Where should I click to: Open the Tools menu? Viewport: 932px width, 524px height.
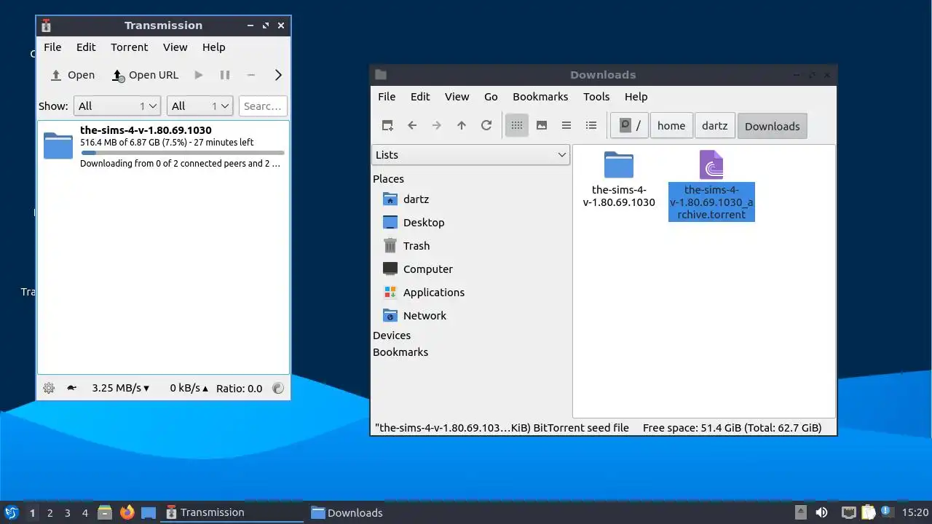coord(596,97)
